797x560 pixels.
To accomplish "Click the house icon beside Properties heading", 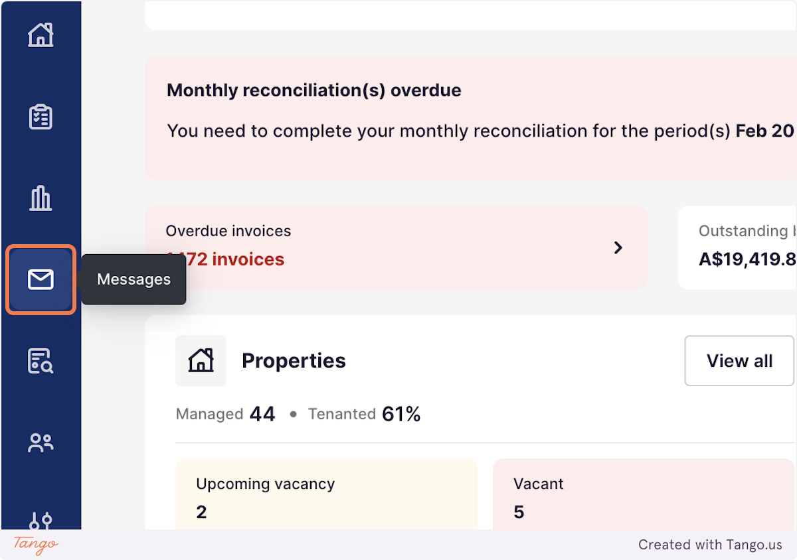I will [x=201, y=360].
